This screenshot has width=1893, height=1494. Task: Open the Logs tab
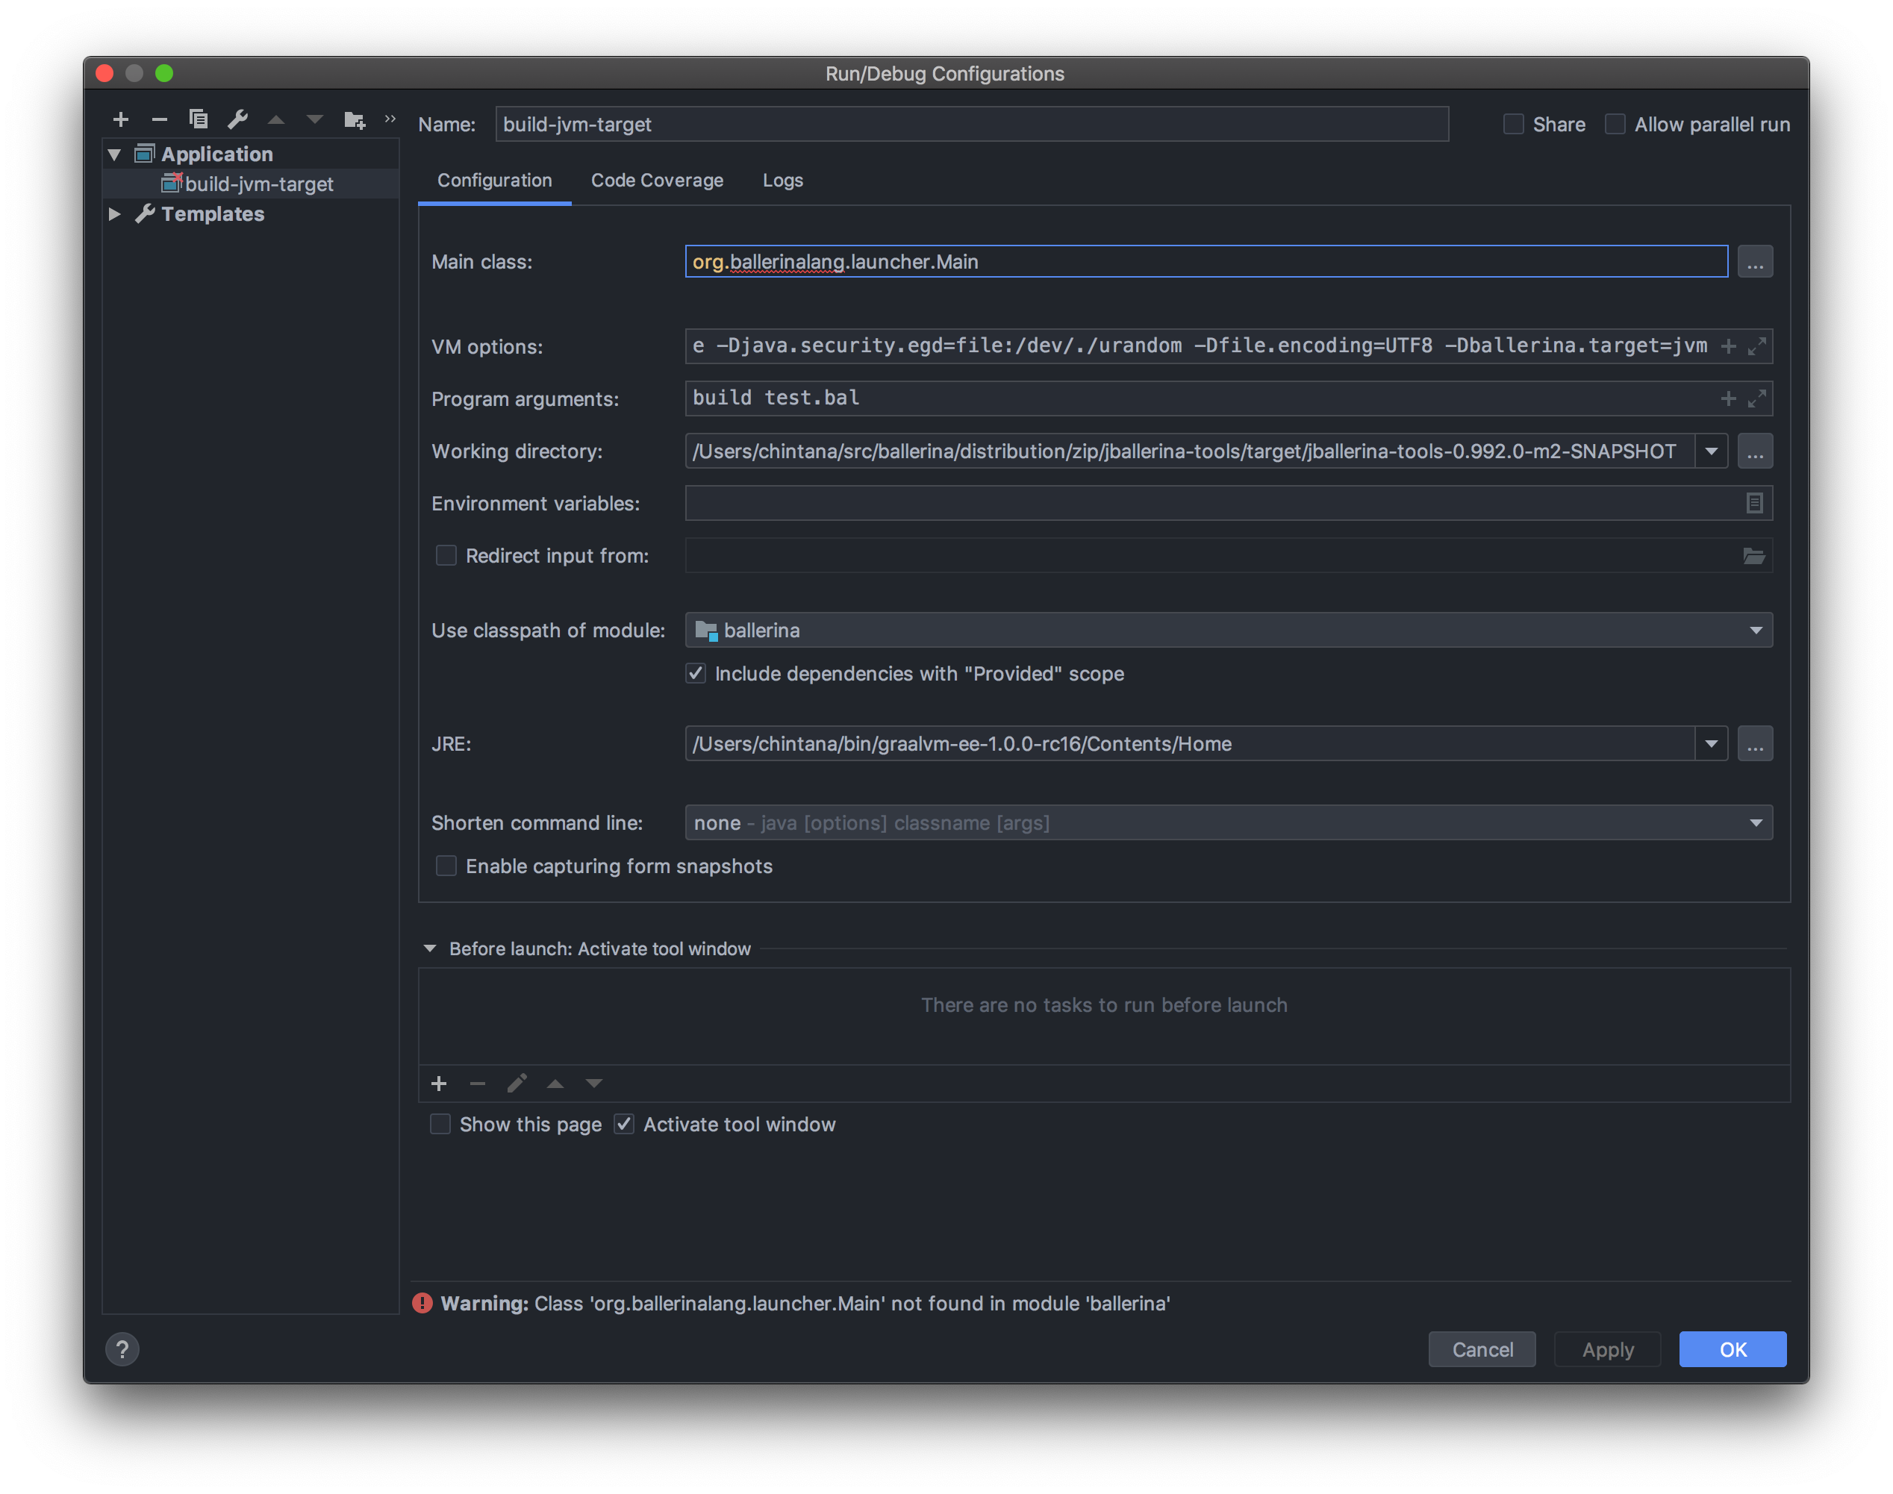pyautogui.click(x=782, y=180)
